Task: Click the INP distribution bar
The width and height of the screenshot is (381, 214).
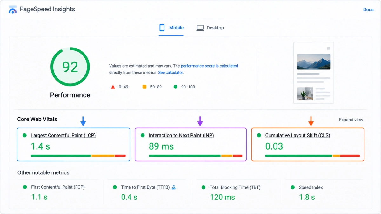Action: (196, 156)
